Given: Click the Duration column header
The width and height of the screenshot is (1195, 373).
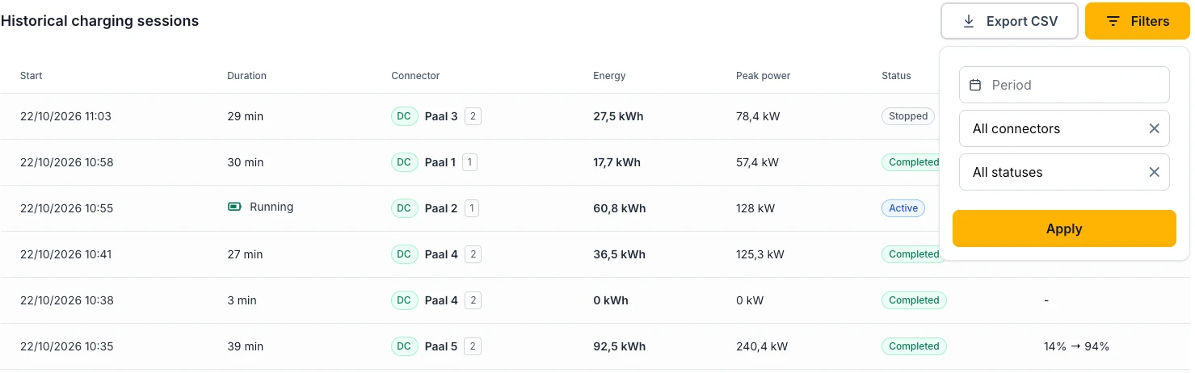Looking at the screenshot, I should 246,76.
